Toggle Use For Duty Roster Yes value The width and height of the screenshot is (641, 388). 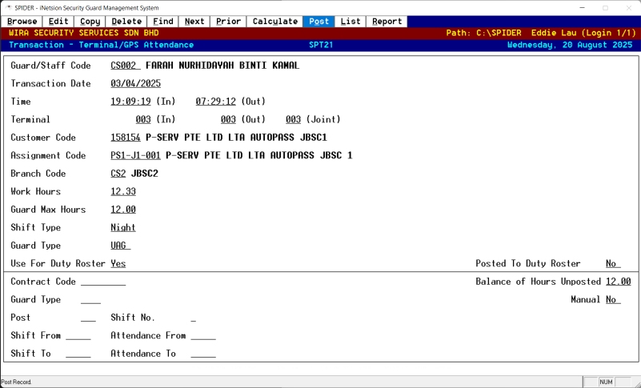point(118,263)
